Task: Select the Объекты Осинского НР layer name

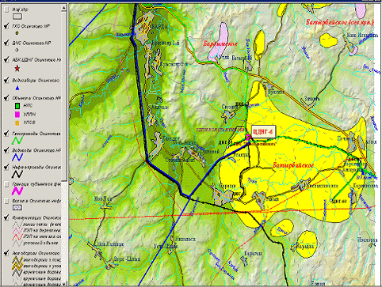Action: tap(36, 98)
